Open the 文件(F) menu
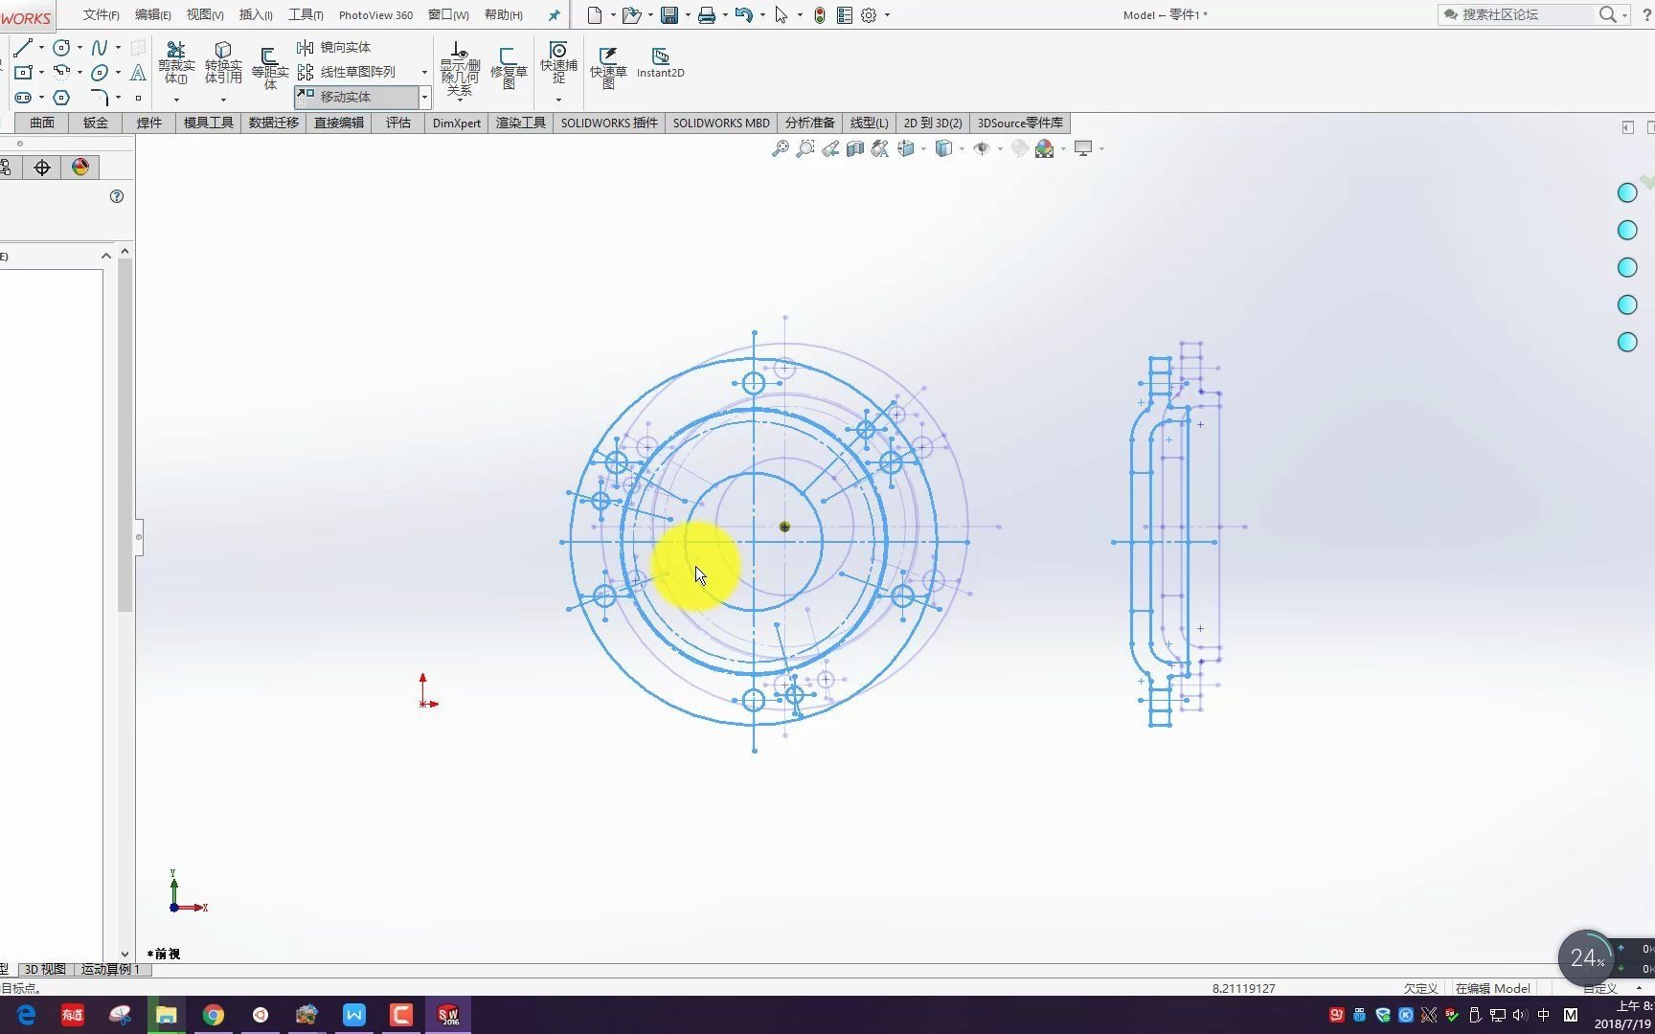 coord(101,15)
